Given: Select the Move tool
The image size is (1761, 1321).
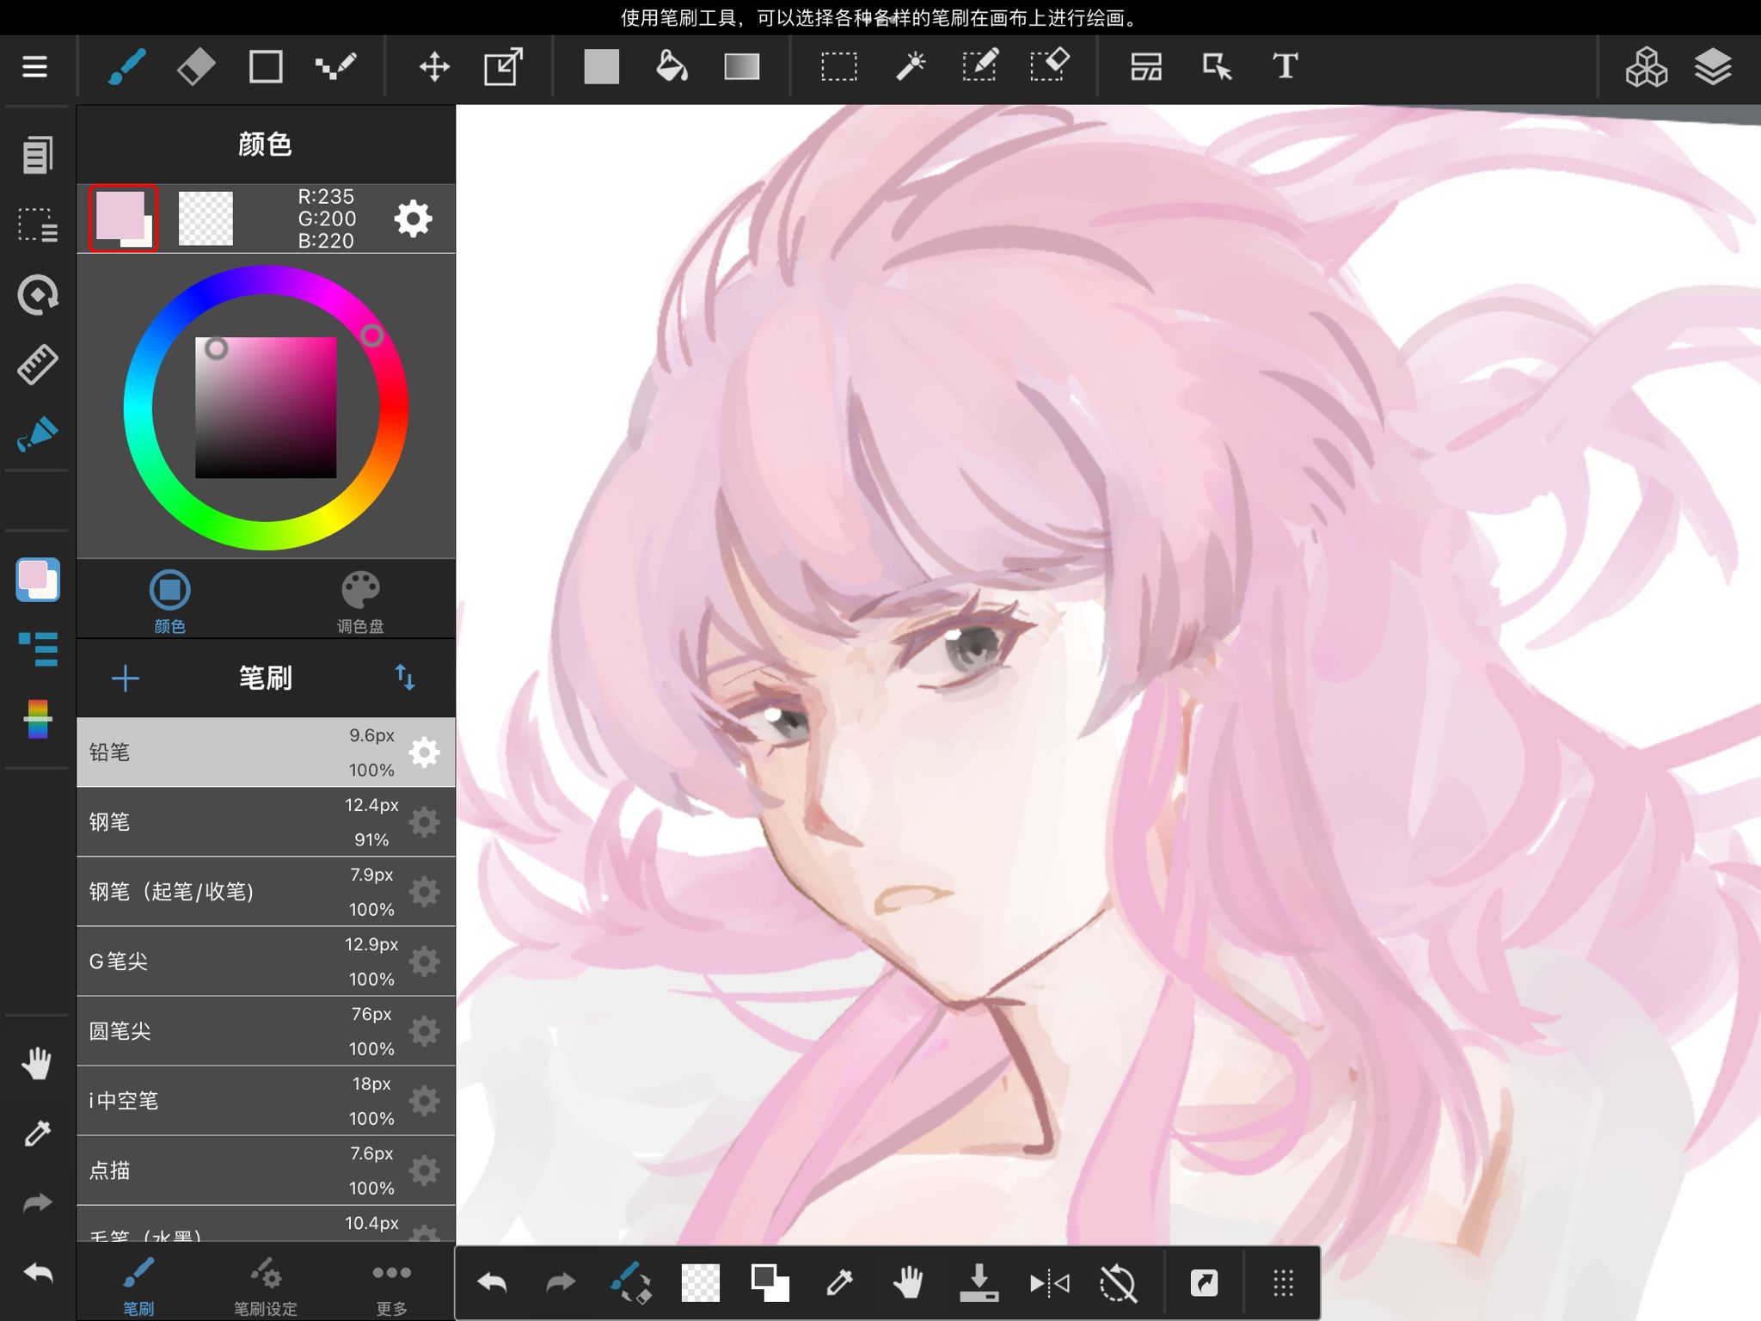Looking at the screenshot, I should click(434, 66).
